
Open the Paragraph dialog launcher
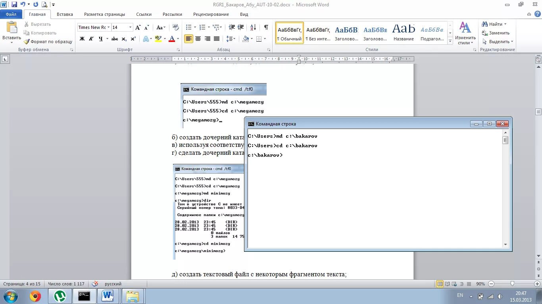(x=269, y=50)
